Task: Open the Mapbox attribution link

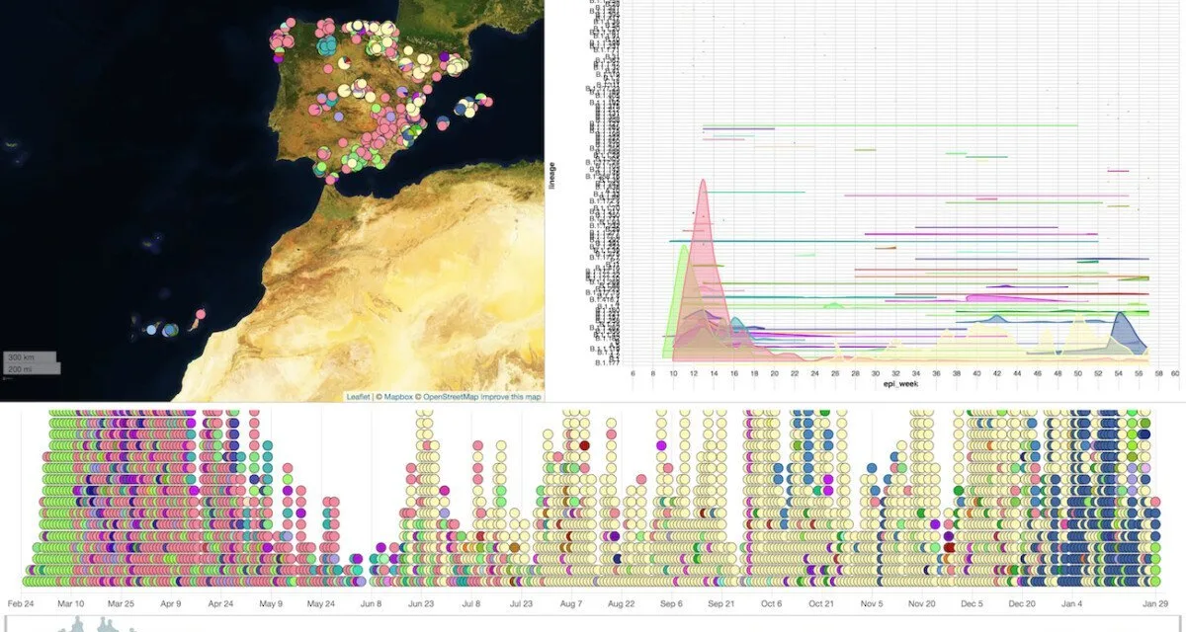Action: [399, 397]
